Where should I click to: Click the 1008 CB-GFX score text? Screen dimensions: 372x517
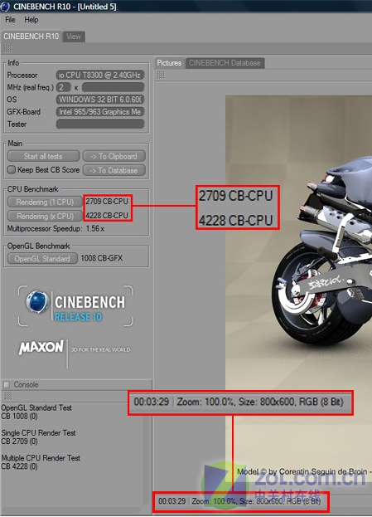coord(102,258)
